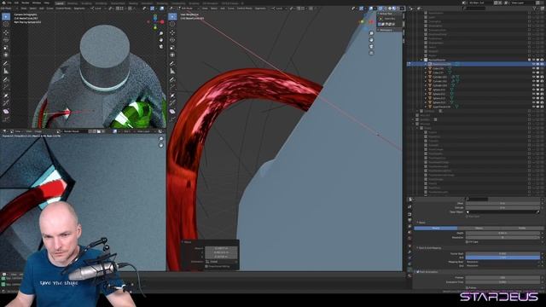The image size is (546, 307).
Task: Select Round bevel mode button
Action: click(x=436, y=228)
